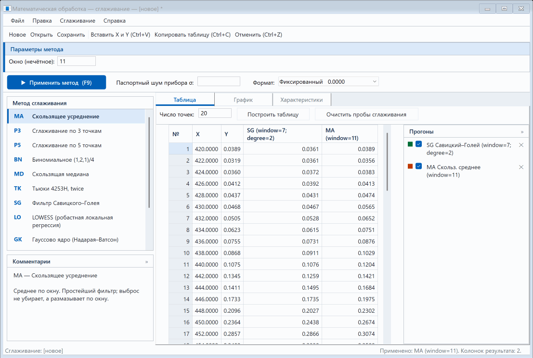Open the Справка menu
This screenshot has width=533, height=358.
point(115,21)
